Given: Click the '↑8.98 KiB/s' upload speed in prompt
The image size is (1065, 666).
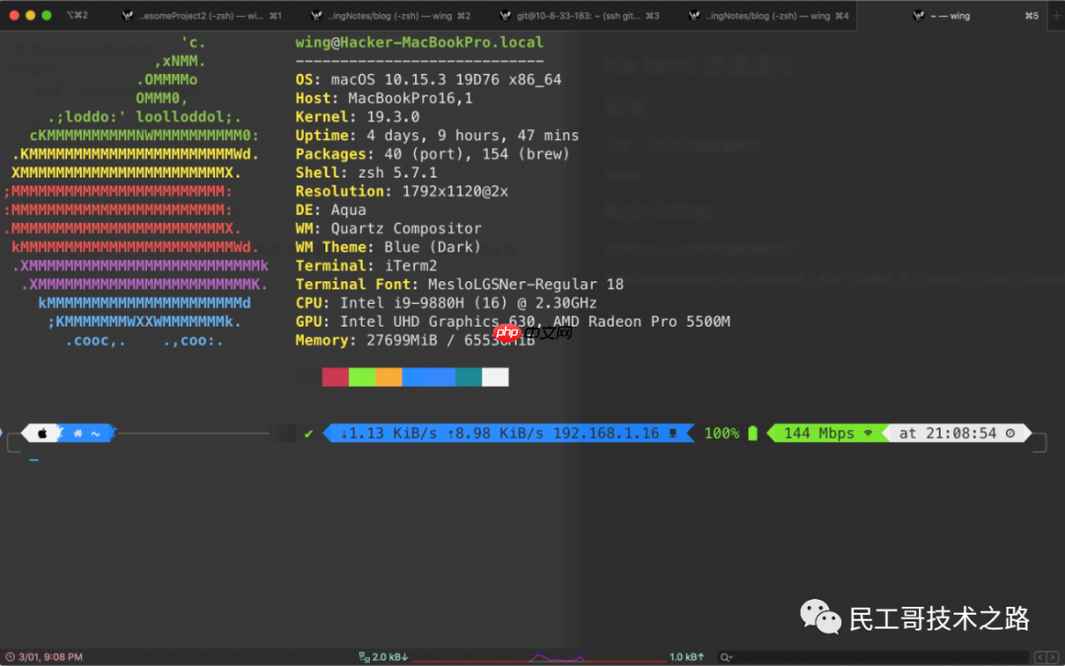Looking at the screenshot, I should pos(495,433).
